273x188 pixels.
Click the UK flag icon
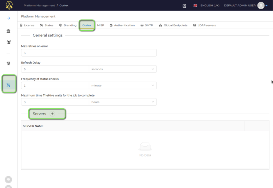(x=195, y=5)
